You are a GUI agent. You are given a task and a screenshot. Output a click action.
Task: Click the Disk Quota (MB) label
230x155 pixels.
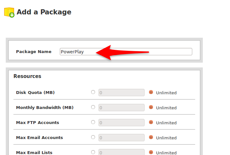(x=35, y=93)
